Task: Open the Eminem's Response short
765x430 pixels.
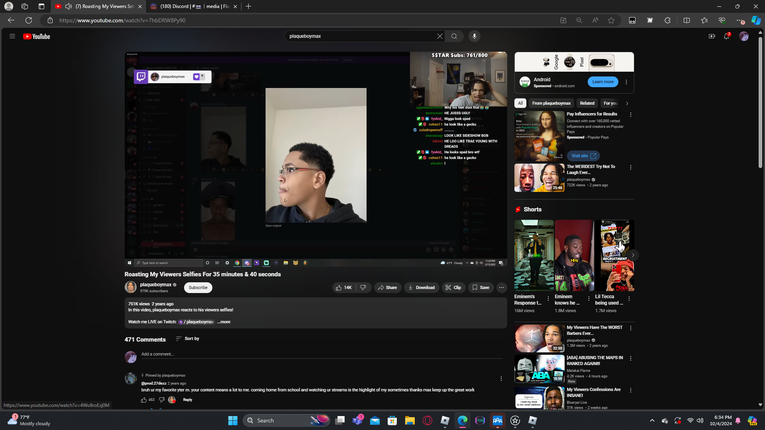Action: click(534, 256)
